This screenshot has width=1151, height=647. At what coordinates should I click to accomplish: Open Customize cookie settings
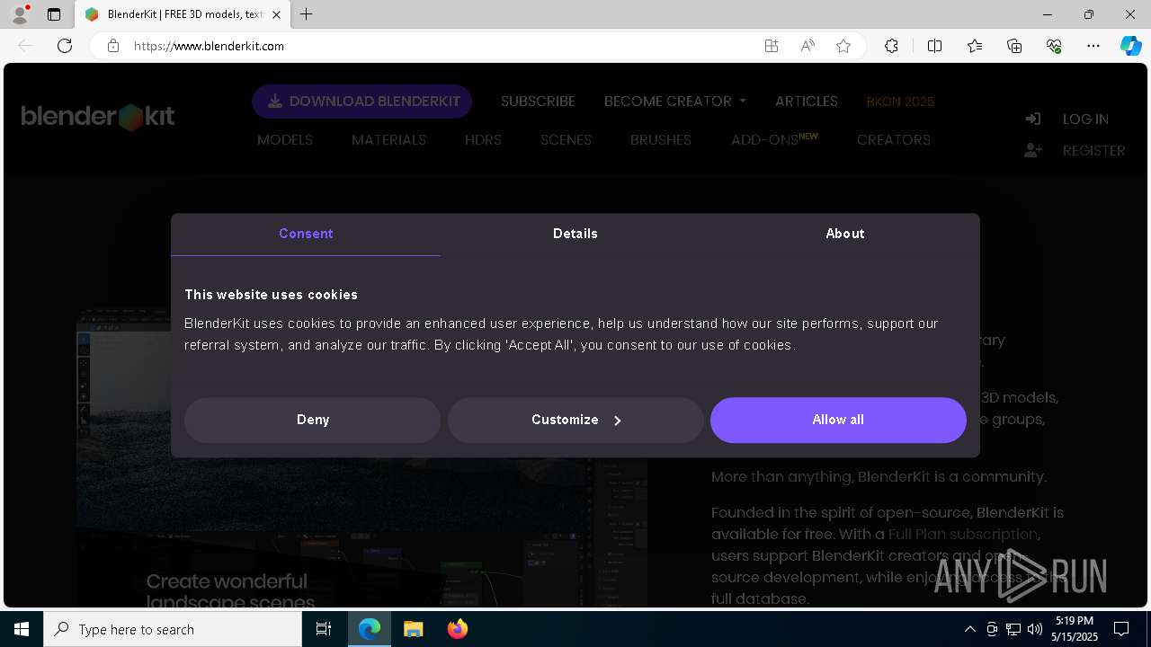575,420
